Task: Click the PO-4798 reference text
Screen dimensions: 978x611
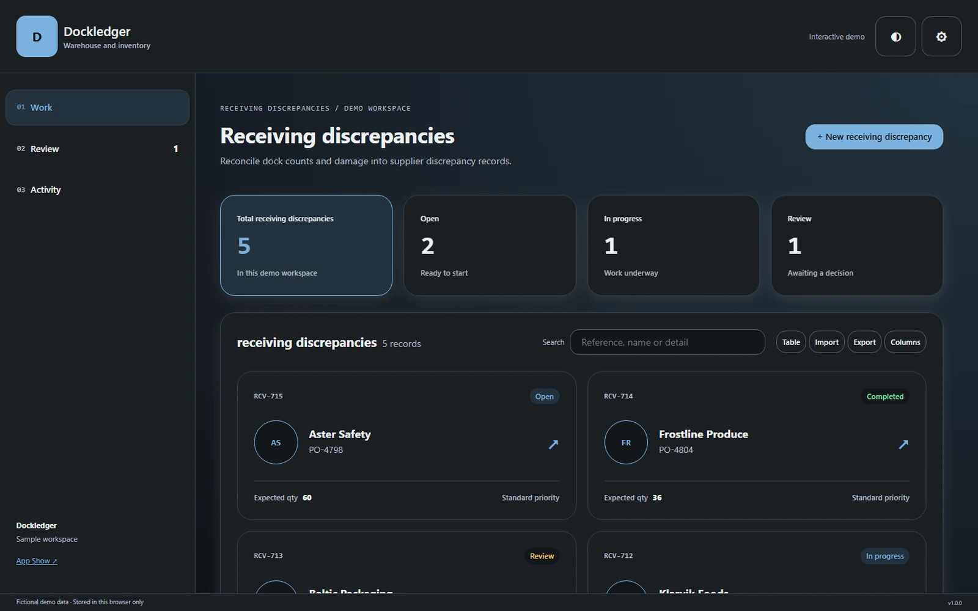Action: coord(326,450)
